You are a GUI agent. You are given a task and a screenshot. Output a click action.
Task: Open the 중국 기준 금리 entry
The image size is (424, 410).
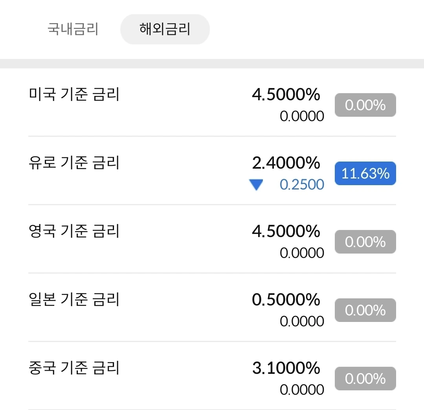[74, 368]
